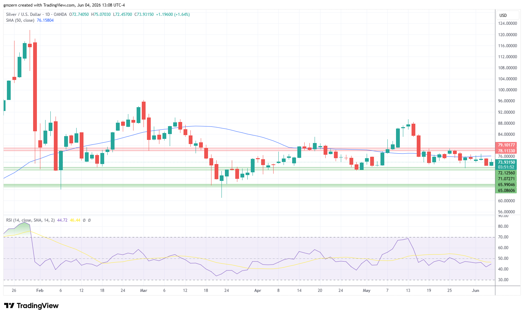Select the green 65.08606 price label

506,191
